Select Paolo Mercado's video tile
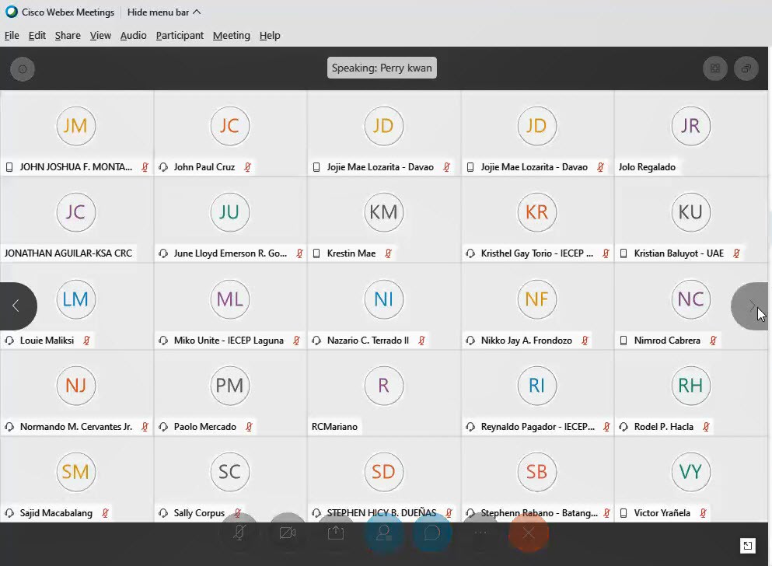 230,393
